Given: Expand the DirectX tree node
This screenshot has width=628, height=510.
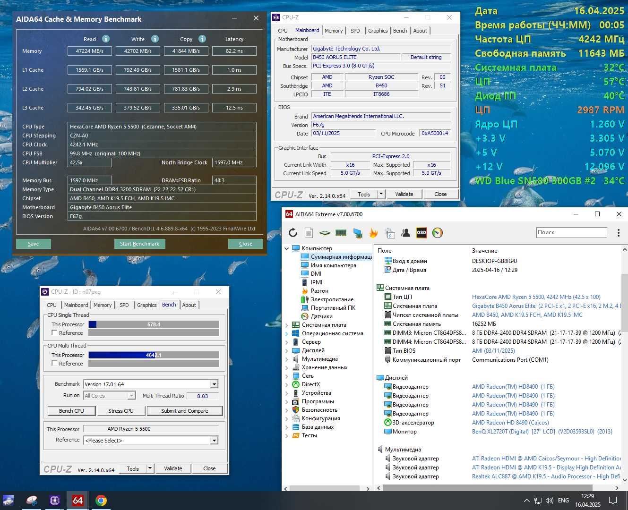Looking at the screenshot, I should point(286,384).
